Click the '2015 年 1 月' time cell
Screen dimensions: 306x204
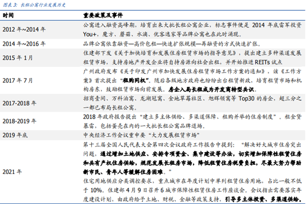(17, 58)
